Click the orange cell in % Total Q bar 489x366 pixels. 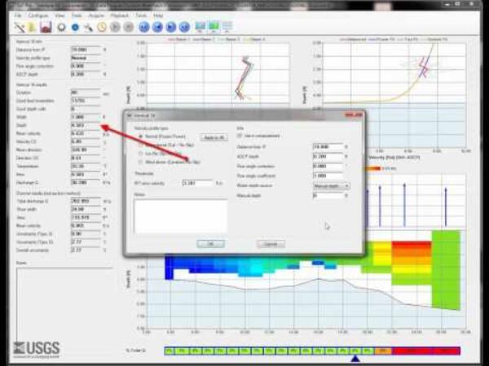coord(384,351)
